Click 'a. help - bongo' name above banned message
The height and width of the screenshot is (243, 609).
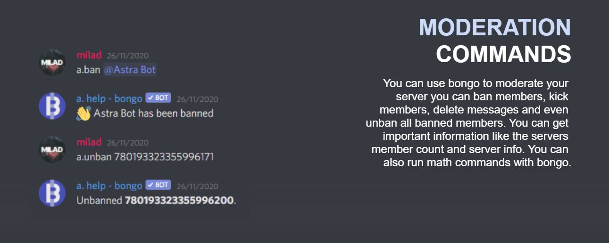pos(109,98)
